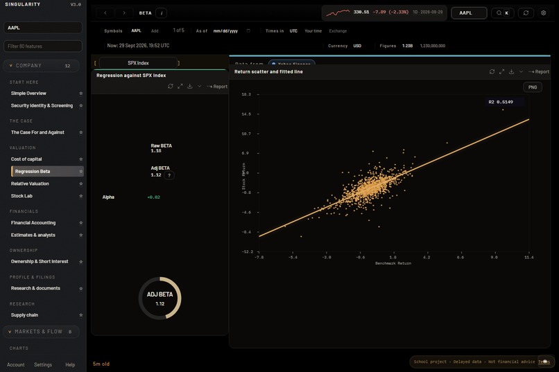The width and height of the screenshot is (559, 372).
Task: Open Settings at sidebar bottom
Action: [43, 364]
